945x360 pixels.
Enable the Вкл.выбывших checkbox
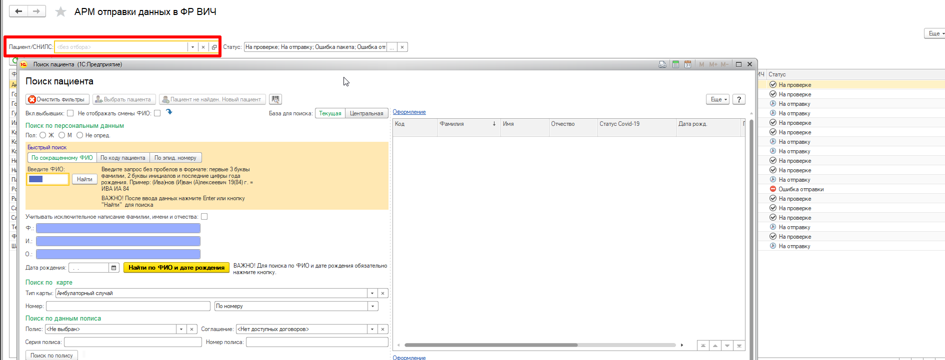tap(70, 113)
